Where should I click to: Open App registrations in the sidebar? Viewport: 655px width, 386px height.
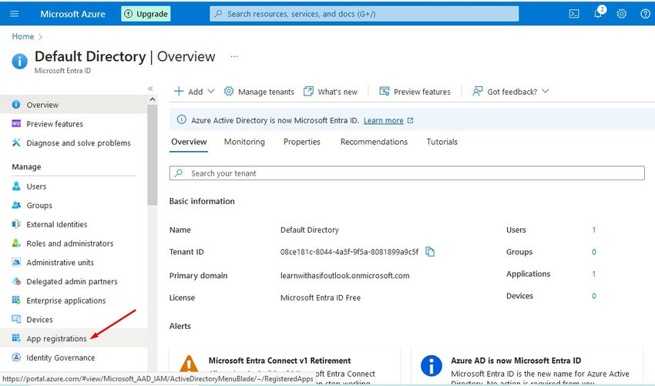[56, 339]
